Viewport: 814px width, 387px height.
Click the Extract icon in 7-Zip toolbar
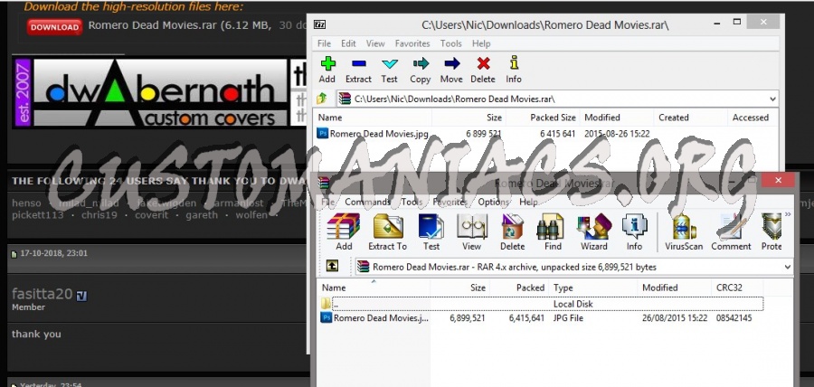(358, 64)
